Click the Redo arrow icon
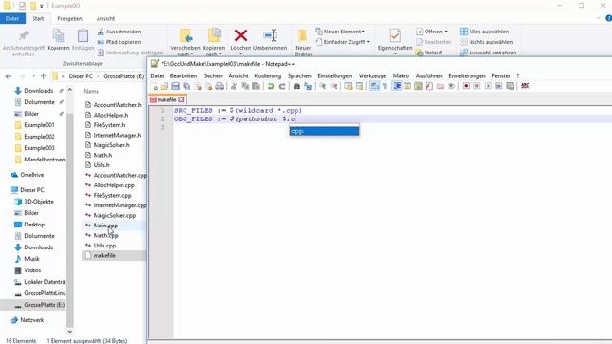 (281, 86)
